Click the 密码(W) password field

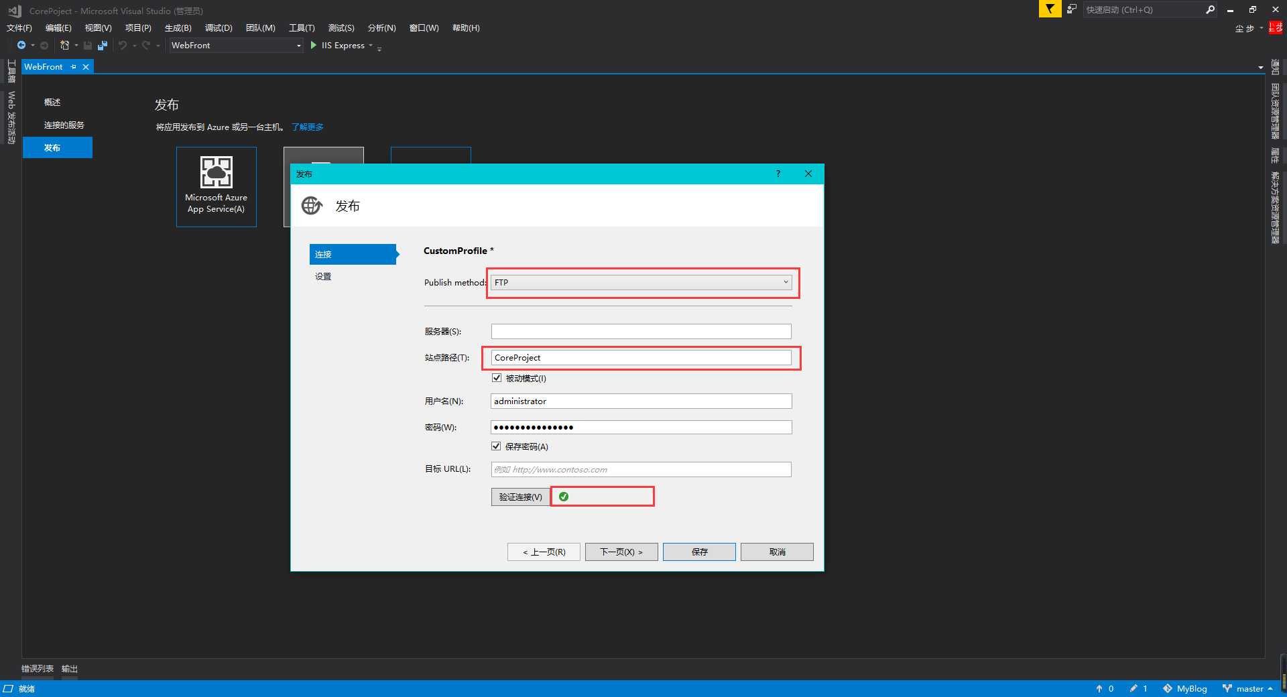pos(641,427)
